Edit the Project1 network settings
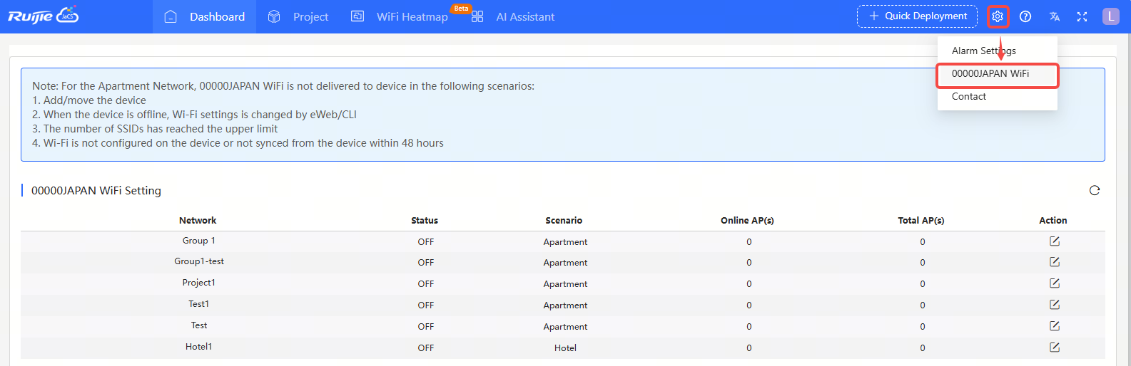 click(1055, 283)
